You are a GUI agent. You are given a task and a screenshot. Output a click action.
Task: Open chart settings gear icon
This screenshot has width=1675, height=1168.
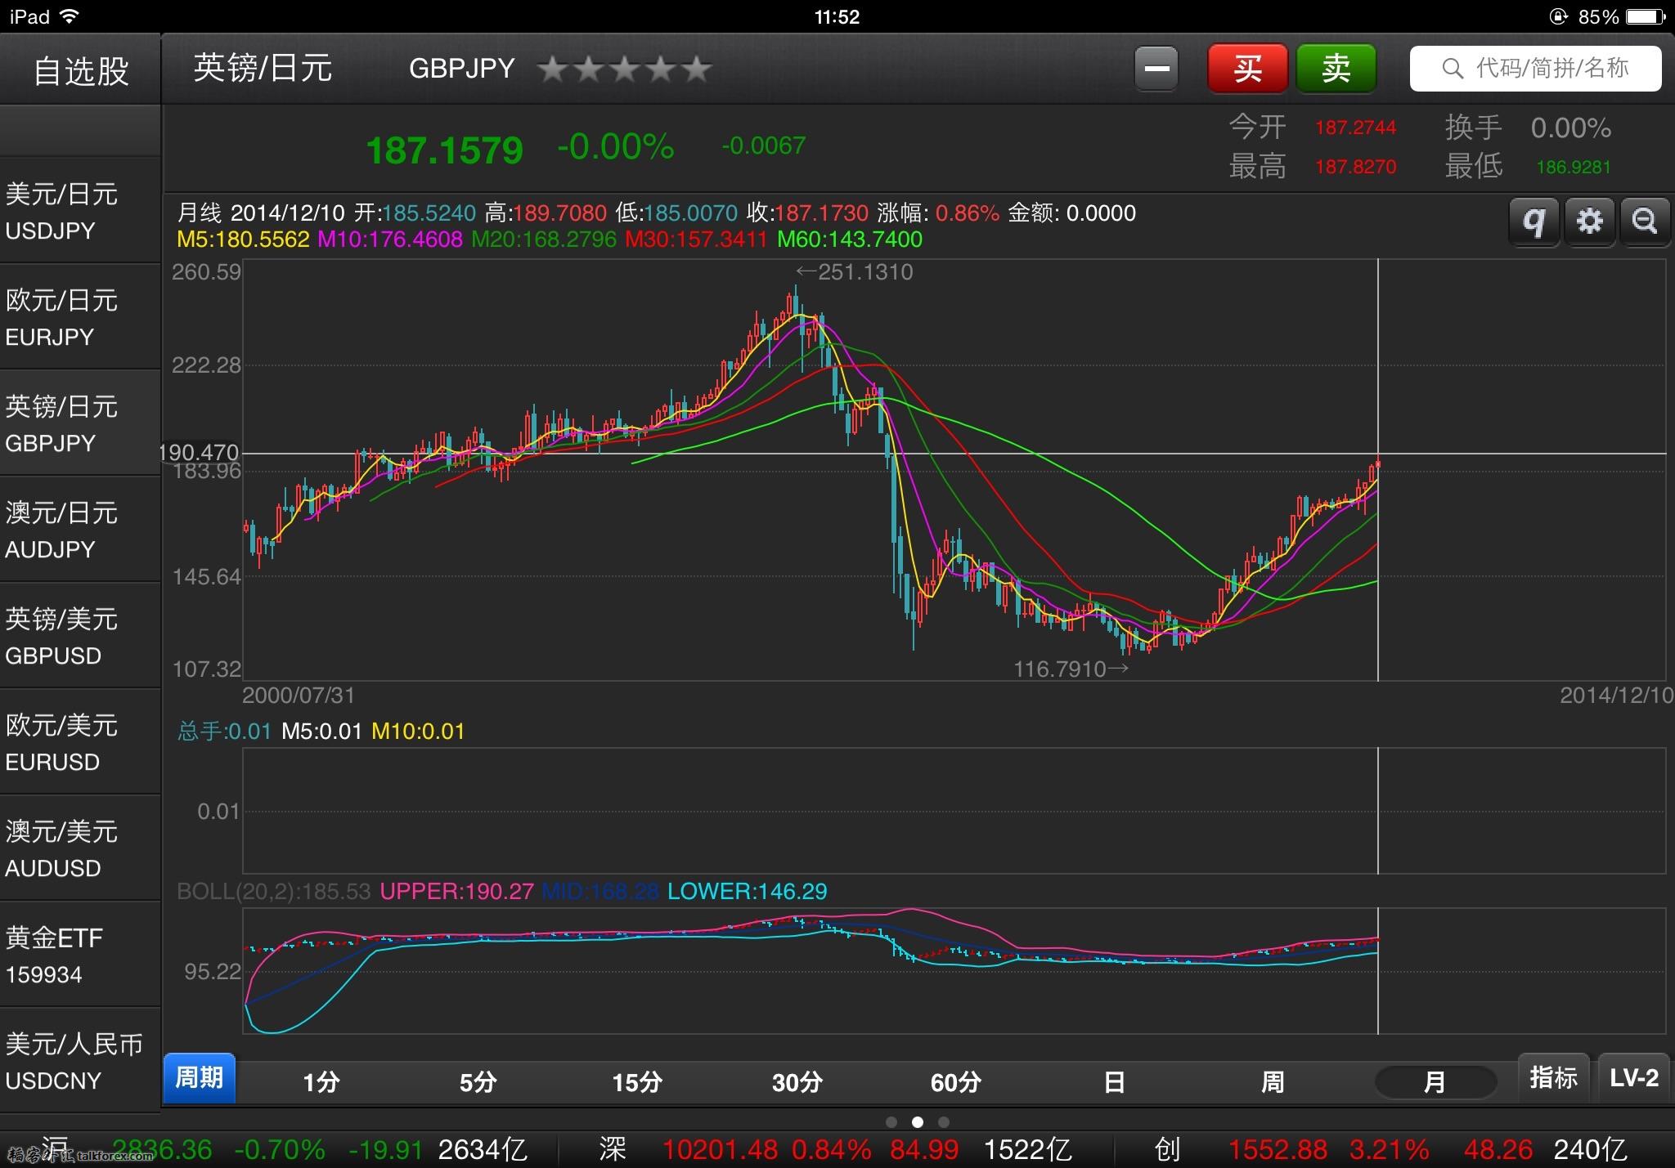click(1589, 222)
